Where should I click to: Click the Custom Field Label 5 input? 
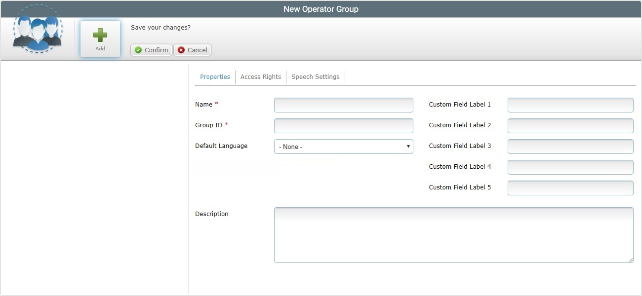(570, 187)
